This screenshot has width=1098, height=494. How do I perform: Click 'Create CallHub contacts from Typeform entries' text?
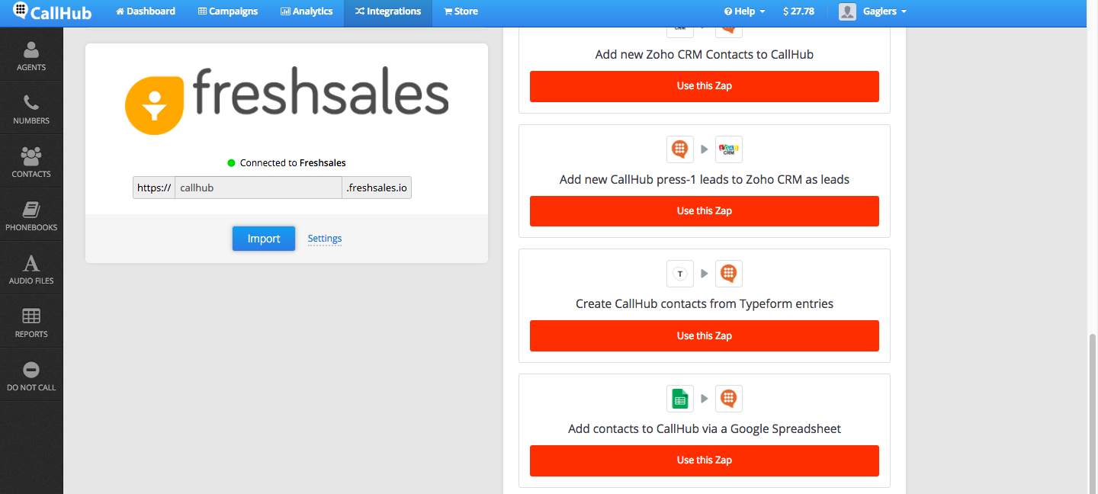(705, 304)
